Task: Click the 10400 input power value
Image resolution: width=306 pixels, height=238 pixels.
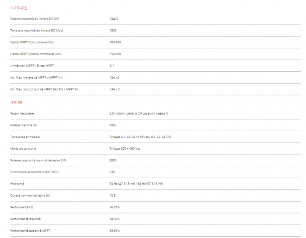Action: pos(114,19)
